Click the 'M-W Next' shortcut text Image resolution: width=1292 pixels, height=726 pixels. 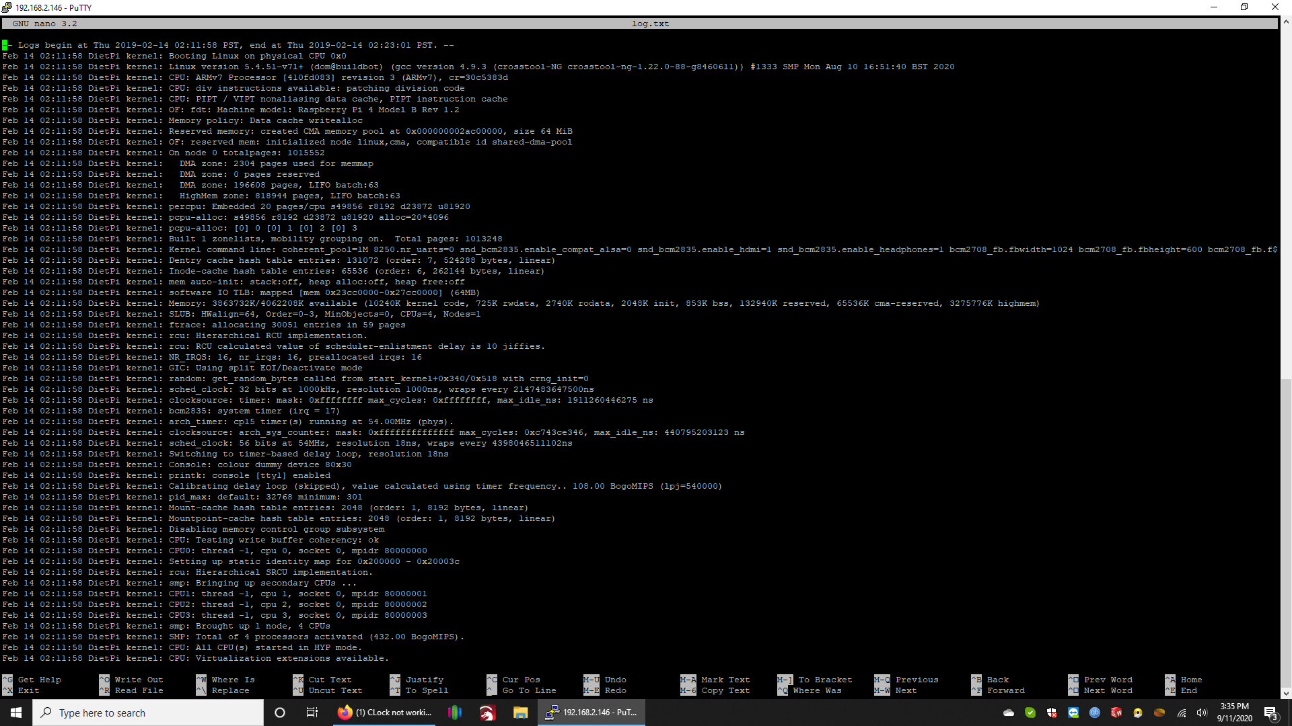(x=896, y=690)
